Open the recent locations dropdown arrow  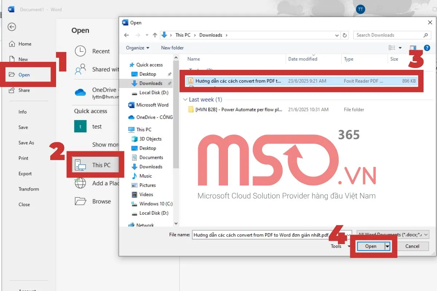coord(147,35)
